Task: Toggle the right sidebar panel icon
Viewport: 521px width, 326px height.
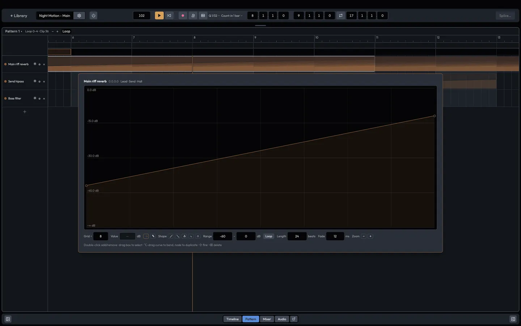Action: [x=513, y=319]
